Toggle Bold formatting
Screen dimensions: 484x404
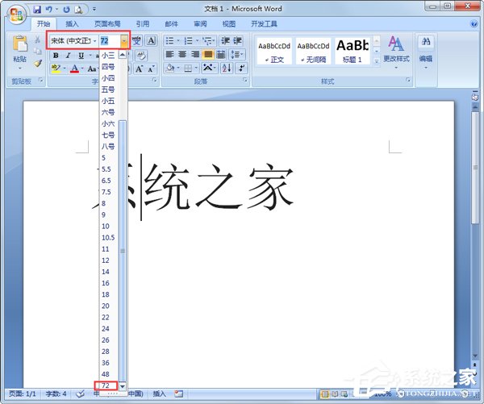56,55
